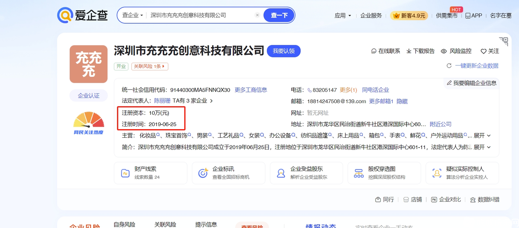Open the 查企业 search type dropdown
The width and height of the screenshot is (519, 228).
point(133,15)
